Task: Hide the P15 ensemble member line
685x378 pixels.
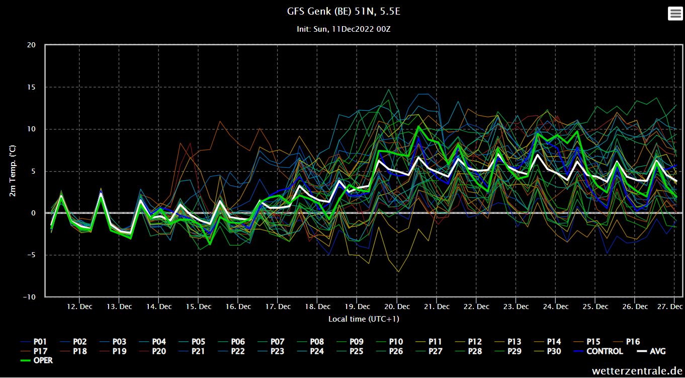Action: [x=587, y=342]
